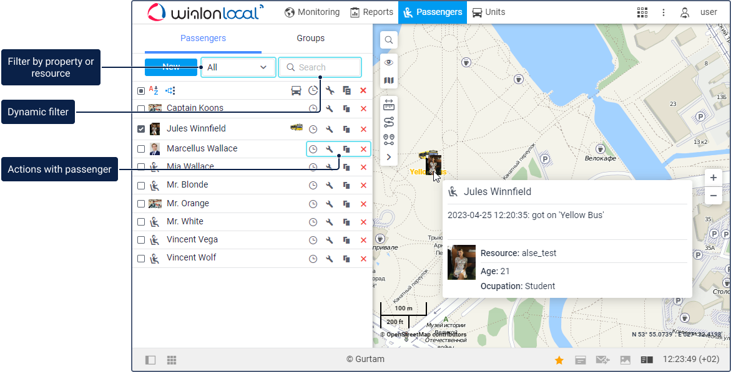Open the map search tool
This screenshot has height=372, width=731.
389,41
